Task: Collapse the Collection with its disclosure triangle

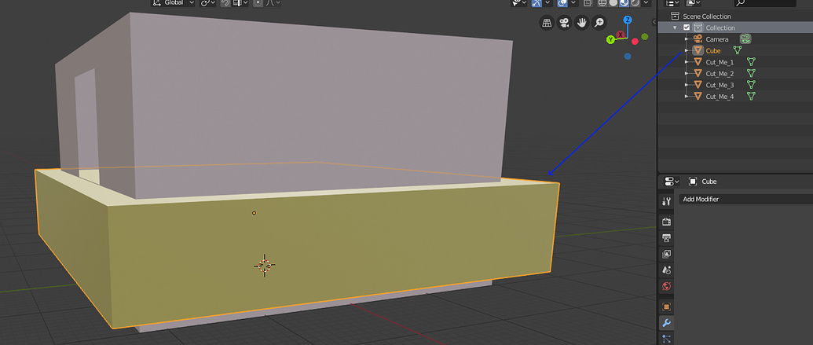Action: tap(675, 28)
